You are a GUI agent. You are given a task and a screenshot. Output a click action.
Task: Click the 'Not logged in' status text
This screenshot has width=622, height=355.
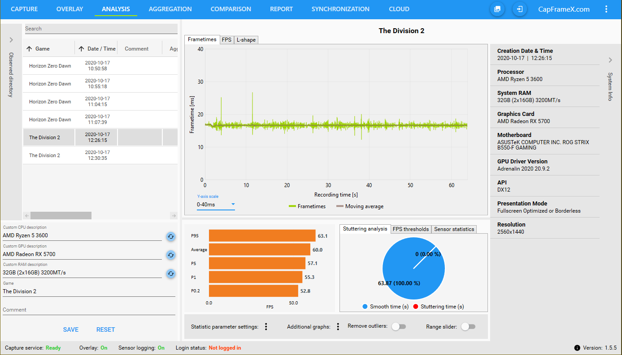(x=225, y=348)
